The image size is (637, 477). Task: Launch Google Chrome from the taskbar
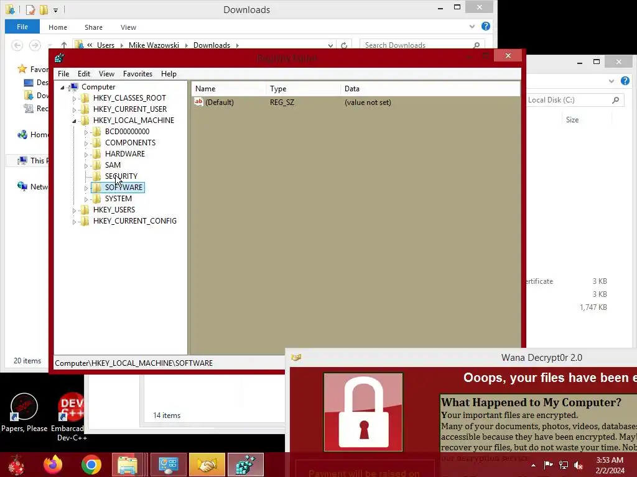tap(91, 465)
